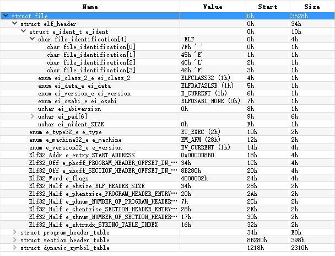Expand struct program_header_table

pyautogui.click(x=14, y=233)
